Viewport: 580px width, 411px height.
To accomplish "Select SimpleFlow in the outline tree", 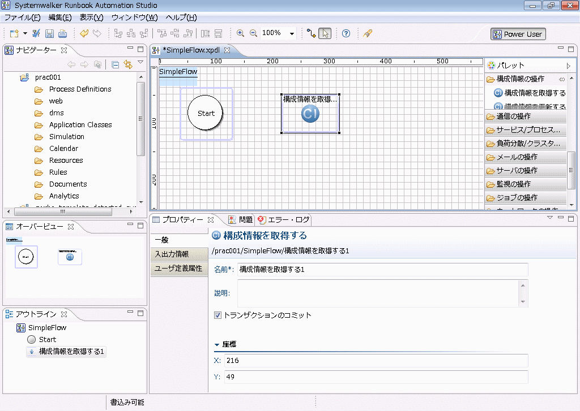I will coord(47,327).
